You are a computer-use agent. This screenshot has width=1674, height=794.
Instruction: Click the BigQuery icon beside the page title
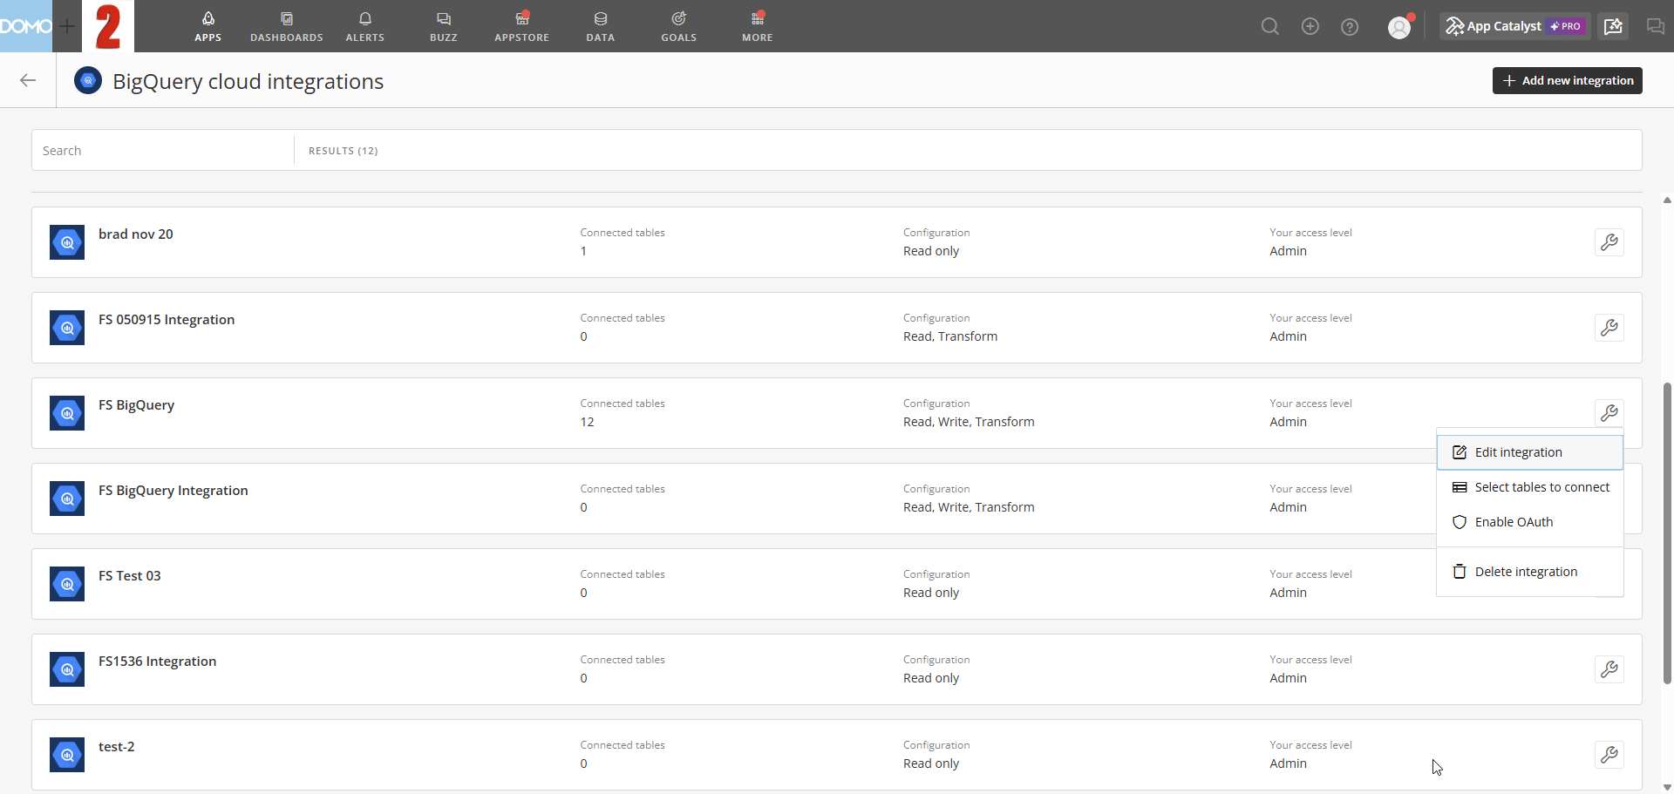[87, 80]
